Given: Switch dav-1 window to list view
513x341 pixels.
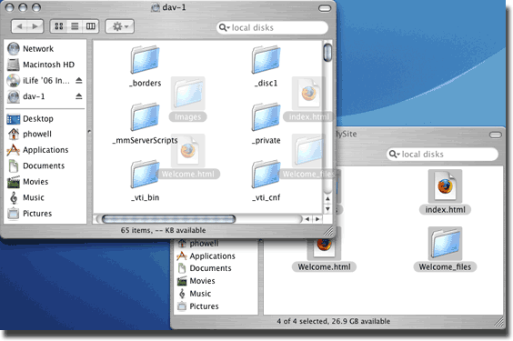Looking at the screenshot, I should (75, 26).
